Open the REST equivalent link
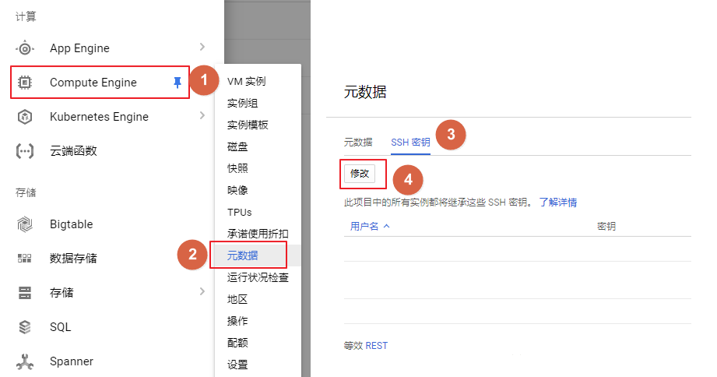Image resolution: width=717 pixels, height=377 pixels. point(376,346)
